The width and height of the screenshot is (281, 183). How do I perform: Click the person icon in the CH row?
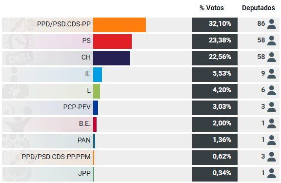(x=272, y=57)
